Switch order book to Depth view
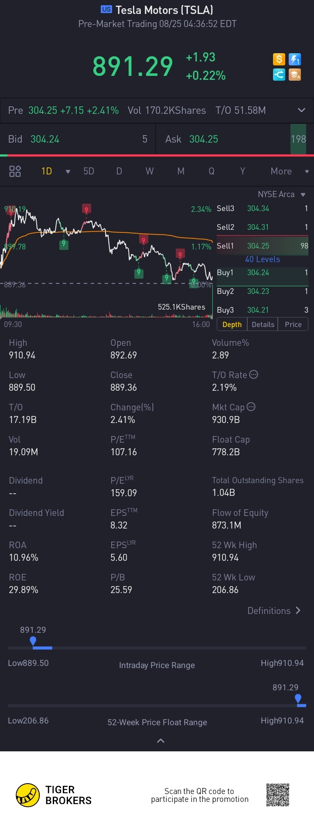314x839 pixels. (232, 324)
